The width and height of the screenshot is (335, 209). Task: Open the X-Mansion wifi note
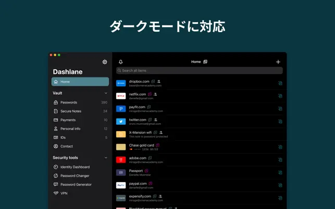click(x=200, y=134)
